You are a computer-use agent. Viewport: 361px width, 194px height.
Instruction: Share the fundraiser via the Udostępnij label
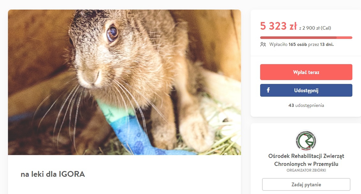tap(306, 90)
